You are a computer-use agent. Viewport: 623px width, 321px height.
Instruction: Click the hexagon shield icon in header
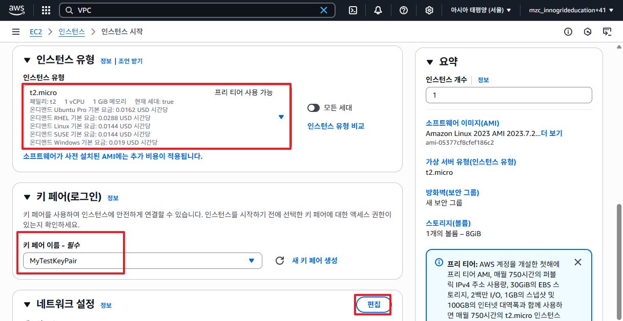588,32
